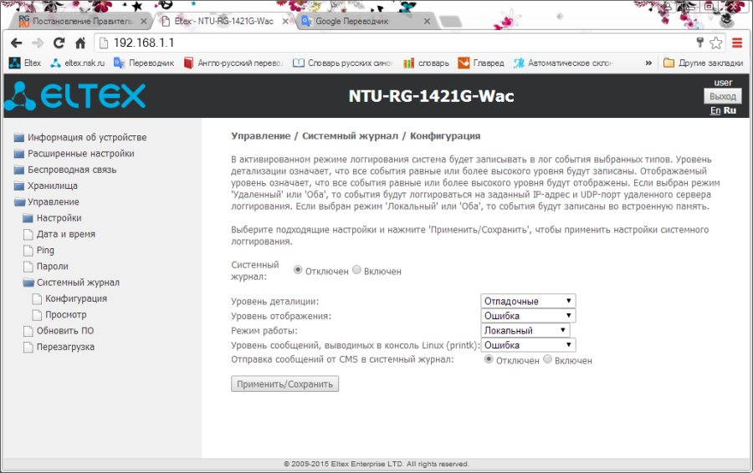Open the Автоматическое склонение bookmark
Viewport: 753px width, 473px height.
(563, 63)
